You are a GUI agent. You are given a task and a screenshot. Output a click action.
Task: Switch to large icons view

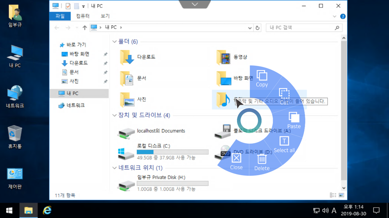(x=342, y=195)
